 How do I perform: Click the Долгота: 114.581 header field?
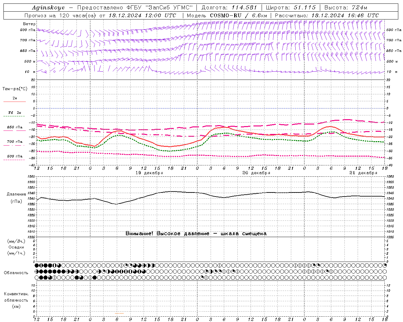[x=229, y=8]
